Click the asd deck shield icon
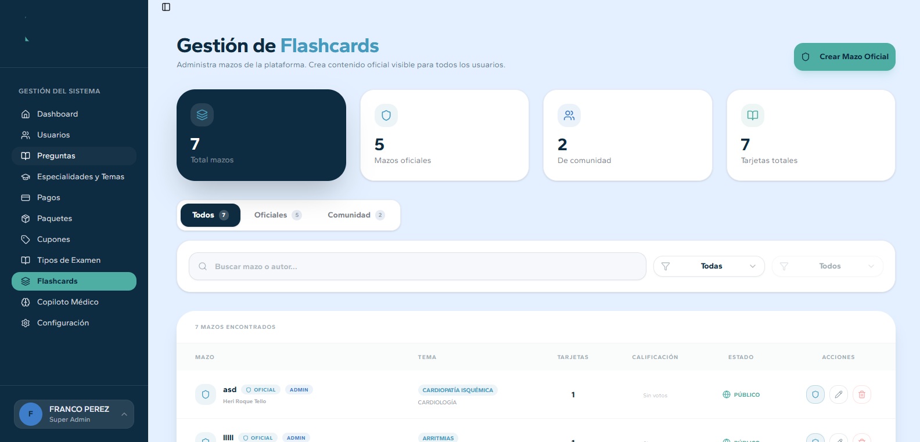Image resolution: width=920 pixels, height=442 pixels. click(x=206, y=394)
